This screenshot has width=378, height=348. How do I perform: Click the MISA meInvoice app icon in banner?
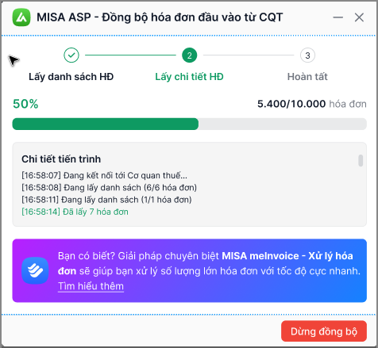click(35, 270)
